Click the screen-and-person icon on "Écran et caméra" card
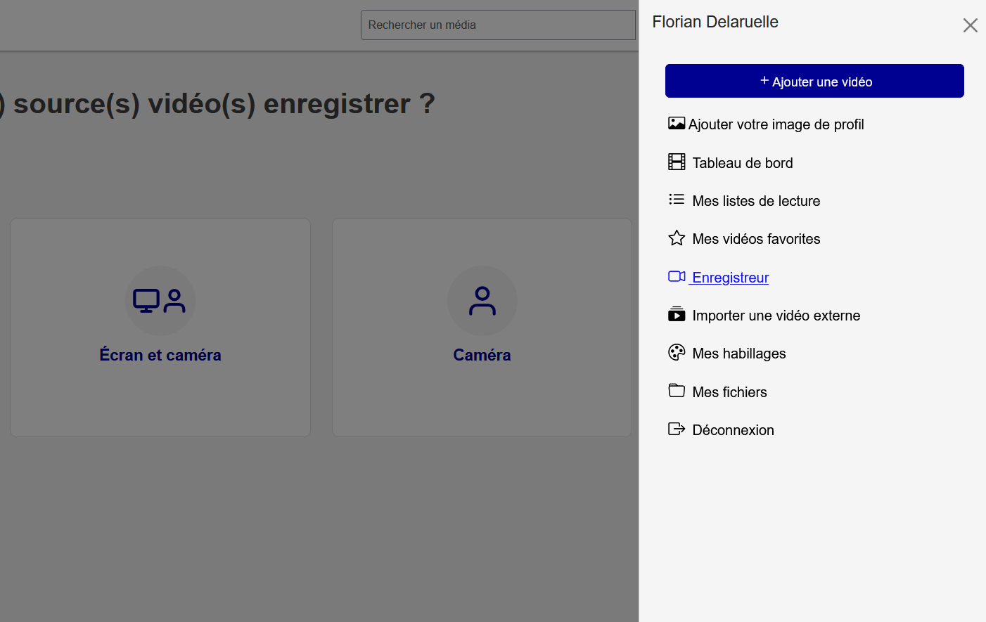The height and width of the screenshot is (622, 986). click(160, 301)
